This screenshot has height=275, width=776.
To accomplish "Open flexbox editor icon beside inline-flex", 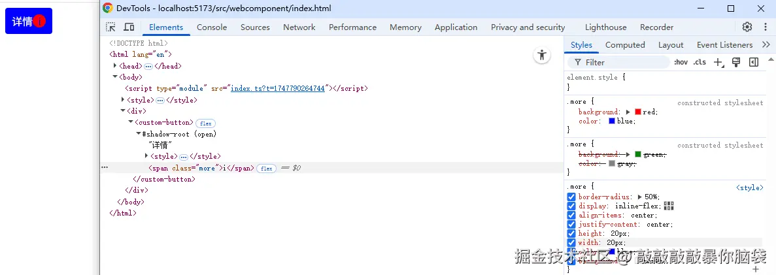I will [x=669, y=206].
